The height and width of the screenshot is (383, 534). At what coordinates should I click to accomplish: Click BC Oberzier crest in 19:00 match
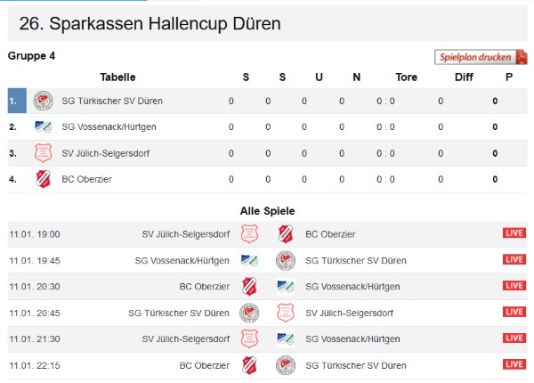click(286, 234)
